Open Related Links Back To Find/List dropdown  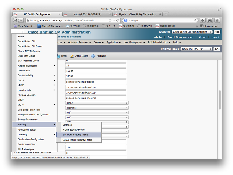(x=196, y=49)
